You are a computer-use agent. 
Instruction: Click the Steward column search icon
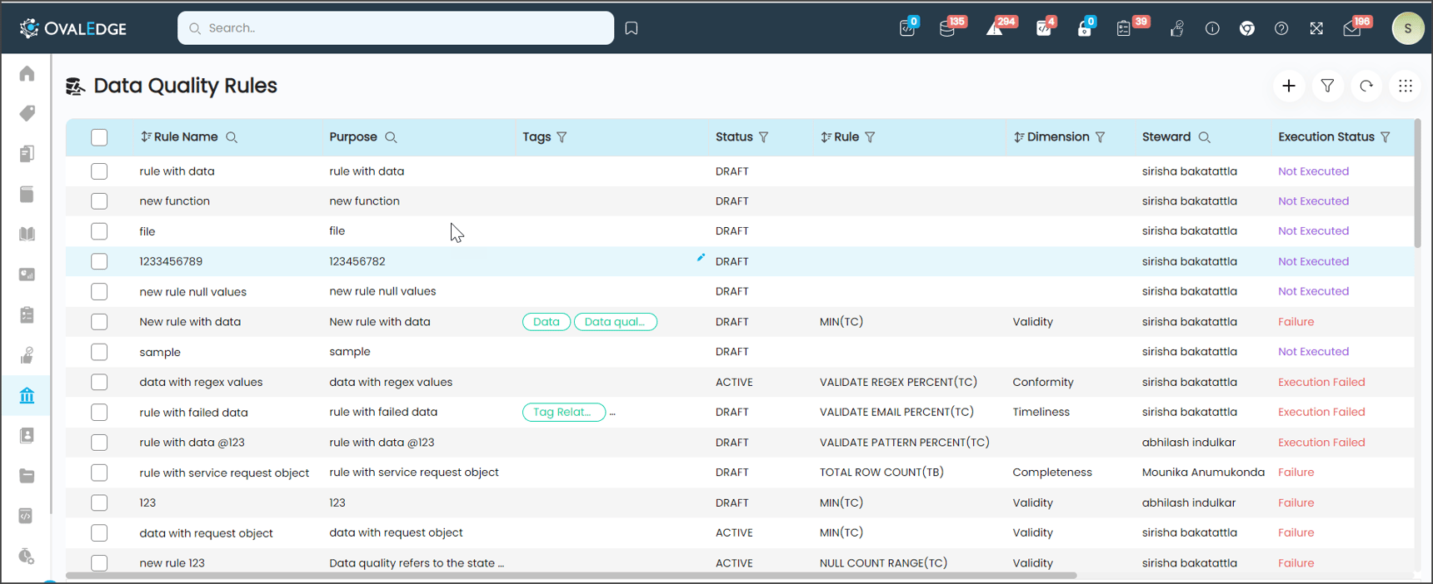click(x=1204, y=137)
